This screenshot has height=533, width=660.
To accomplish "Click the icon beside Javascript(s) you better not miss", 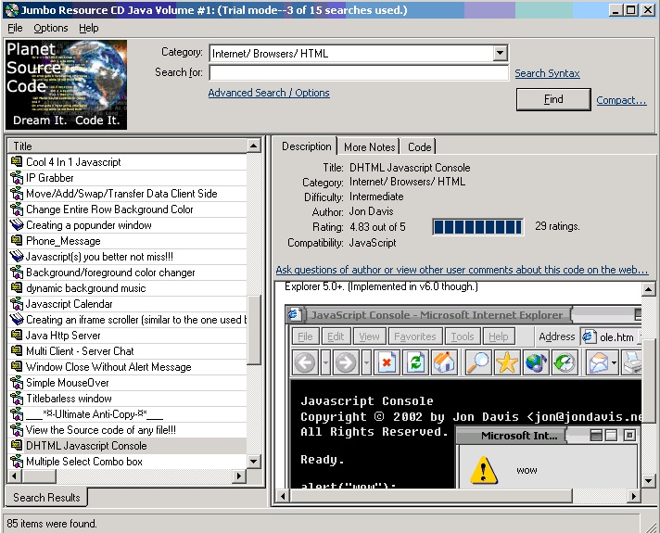I will pyautogui.click(x=17, y=257).
